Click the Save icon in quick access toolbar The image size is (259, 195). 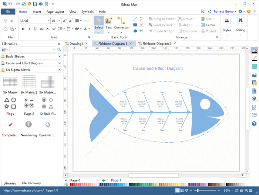(x=35, y=4)
